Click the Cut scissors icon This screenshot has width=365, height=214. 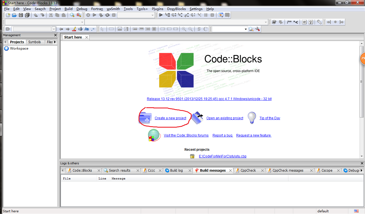tap(51, 15)
